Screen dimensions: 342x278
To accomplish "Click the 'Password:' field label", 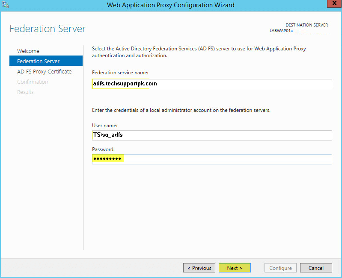I will [103, 149].
